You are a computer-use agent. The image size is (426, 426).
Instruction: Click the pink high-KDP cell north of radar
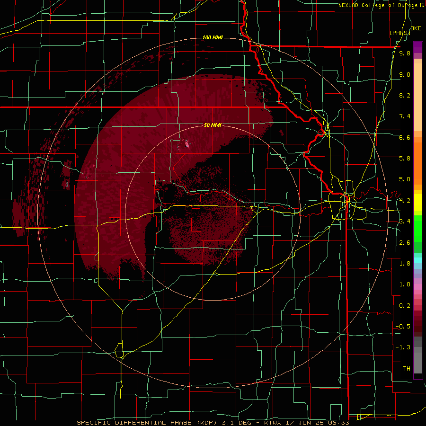pos(187,143)
